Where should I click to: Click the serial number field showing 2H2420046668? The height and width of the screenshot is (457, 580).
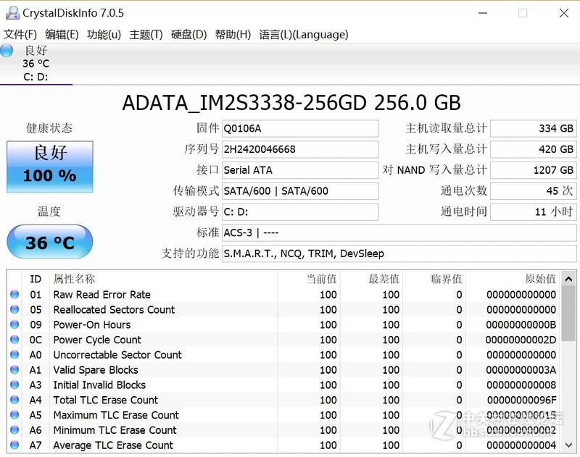300,149
